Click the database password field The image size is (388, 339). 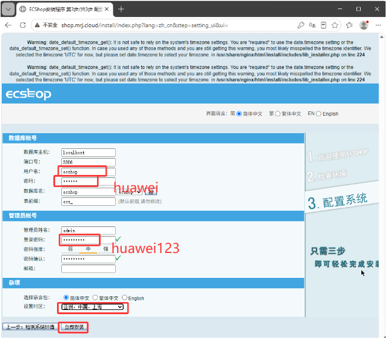click(x=89, y=182)
